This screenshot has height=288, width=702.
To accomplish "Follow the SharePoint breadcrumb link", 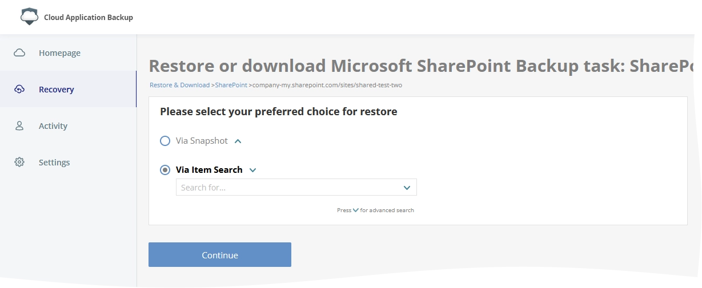I will click(231, 85).
